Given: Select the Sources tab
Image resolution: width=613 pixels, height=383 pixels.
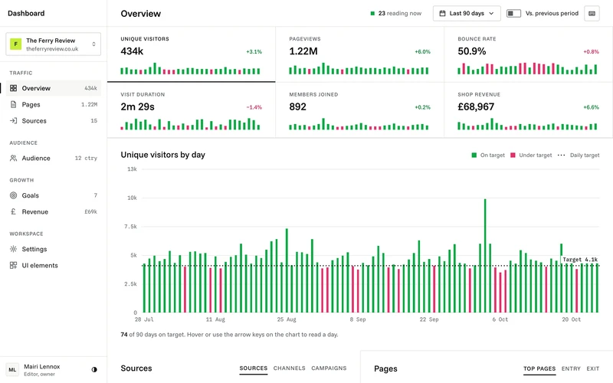Looking at the screenshot, I should (x=254, y=368).
